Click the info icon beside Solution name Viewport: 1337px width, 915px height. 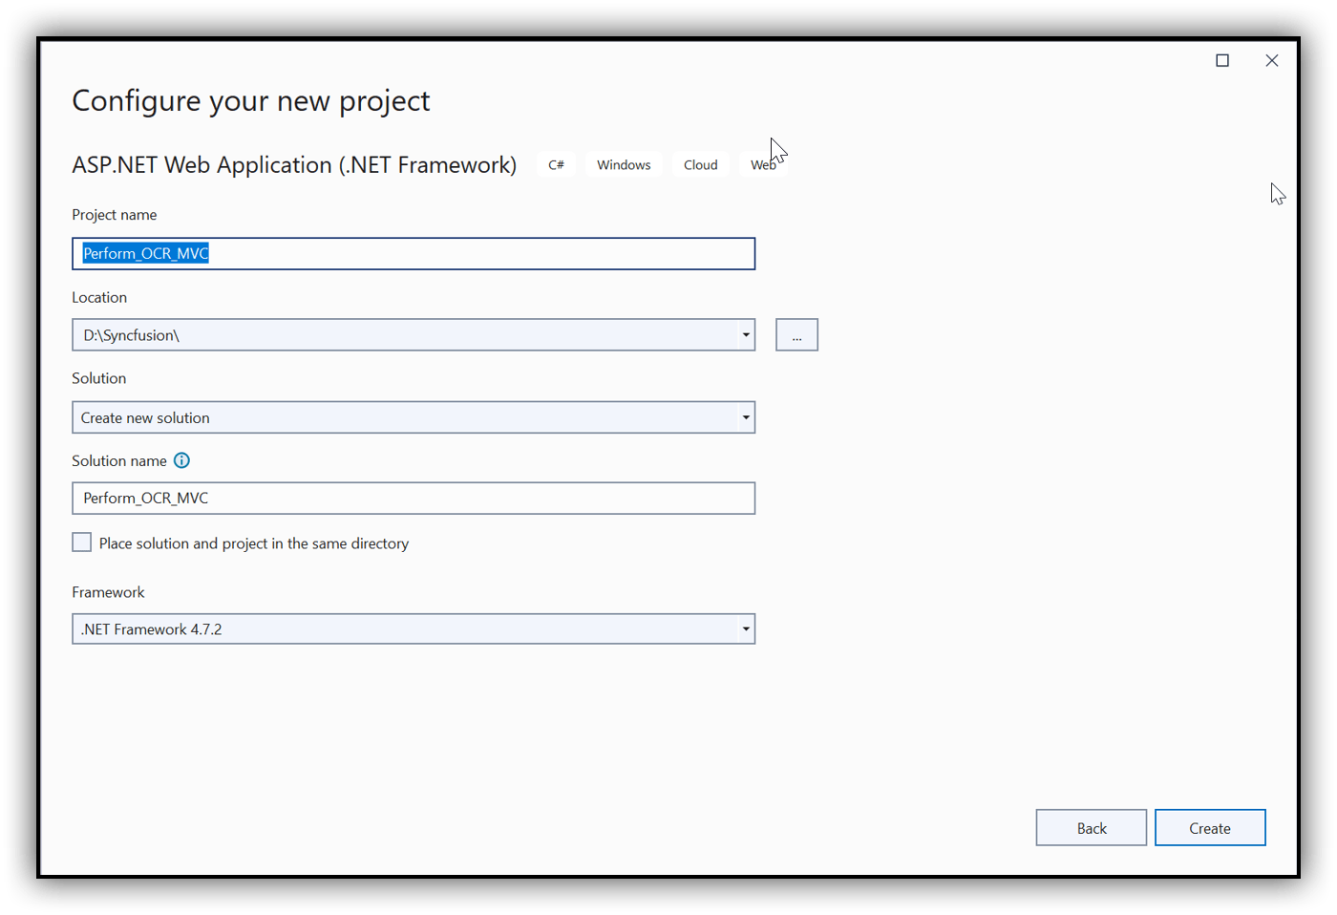pos(181,460)
